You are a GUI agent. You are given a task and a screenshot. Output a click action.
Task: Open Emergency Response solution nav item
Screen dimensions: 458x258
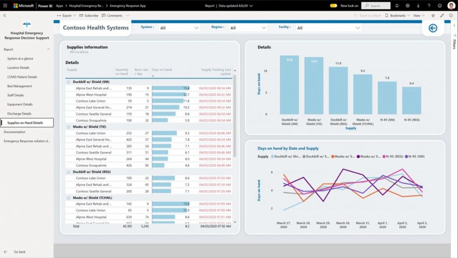click(x=27, y=141)
